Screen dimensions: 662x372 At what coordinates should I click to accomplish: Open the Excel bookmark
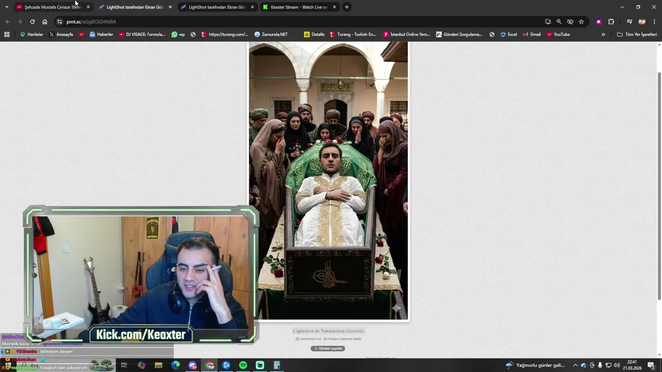tap(508, 35)
